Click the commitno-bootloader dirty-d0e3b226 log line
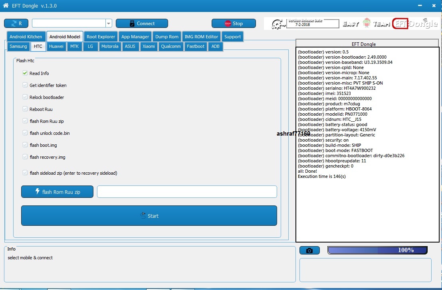The image size is (442, 290). coord(351,156)
